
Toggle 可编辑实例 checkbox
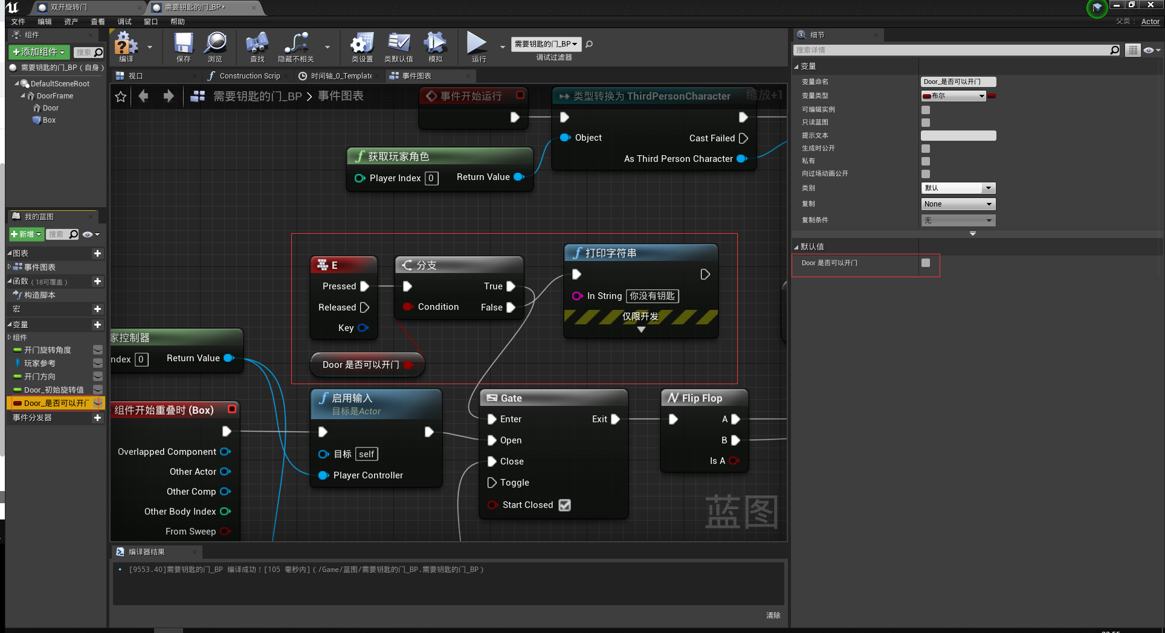pyautogui.click(x=926, y=110)
